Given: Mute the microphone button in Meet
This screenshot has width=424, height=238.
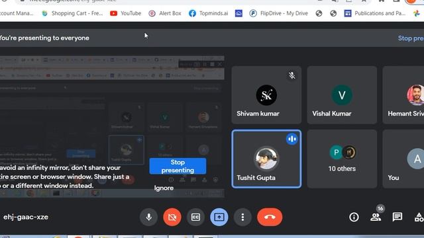Looking at the screenshot, I should 148,217.
